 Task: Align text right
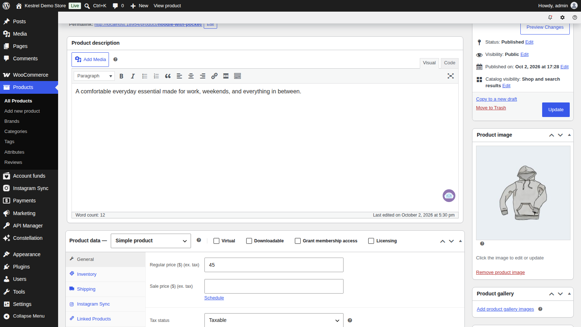[203, 76]
